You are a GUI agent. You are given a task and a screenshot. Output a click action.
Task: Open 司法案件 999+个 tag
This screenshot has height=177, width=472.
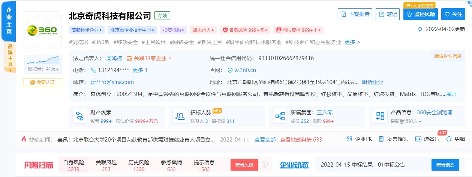(x=298, y=30)
